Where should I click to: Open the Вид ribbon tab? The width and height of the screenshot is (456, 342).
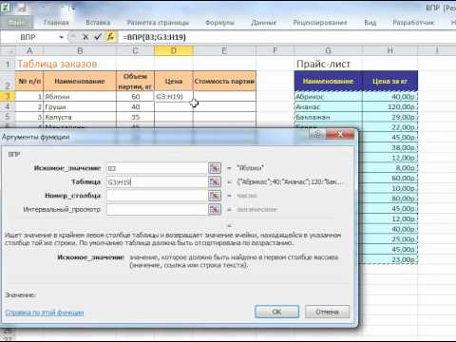[370, 23]
